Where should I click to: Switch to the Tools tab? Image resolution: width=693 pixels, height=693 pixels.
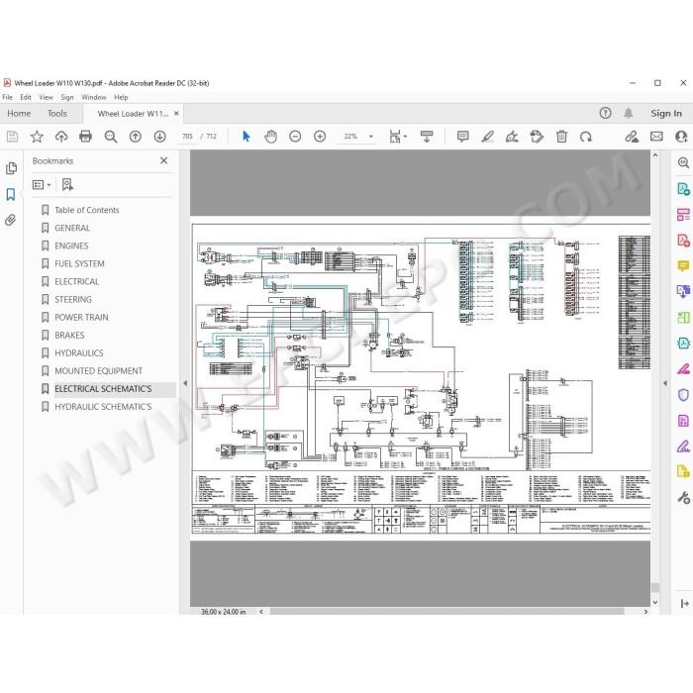[x=57, y=114]
